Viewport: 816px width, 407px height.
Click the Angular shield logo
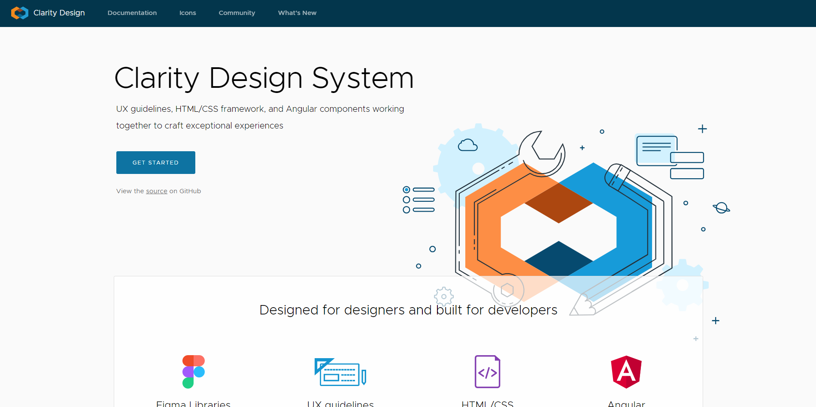pyautogui.click(x=626, y=372)
